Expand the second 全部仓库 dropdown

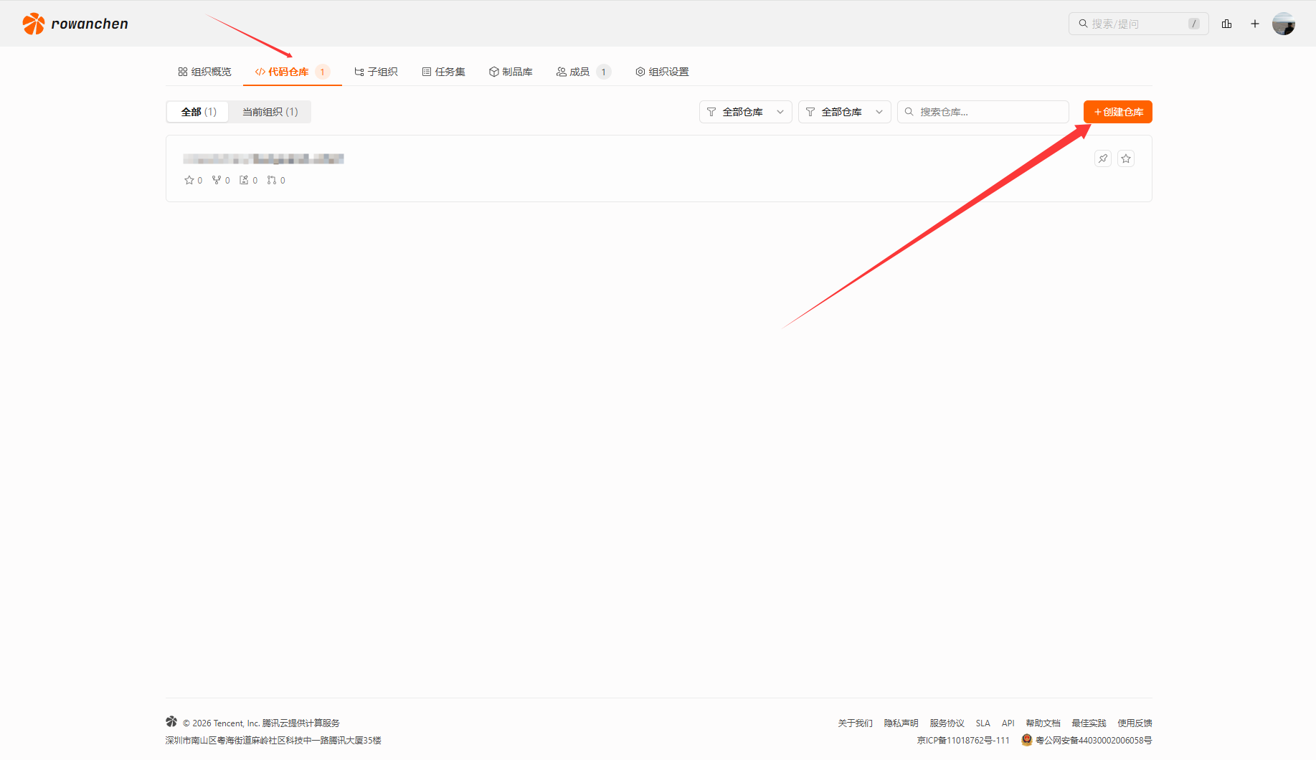tap(844, 112)
